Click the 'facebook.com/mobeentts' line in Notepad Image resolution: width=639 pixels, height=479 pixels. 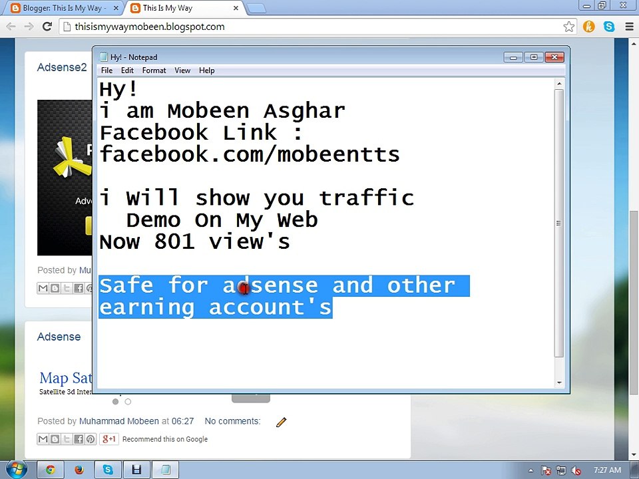[250, 154]
